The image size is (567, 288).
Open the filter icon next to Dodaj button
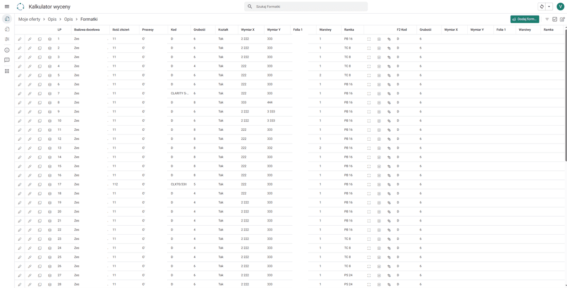point(547,19)
